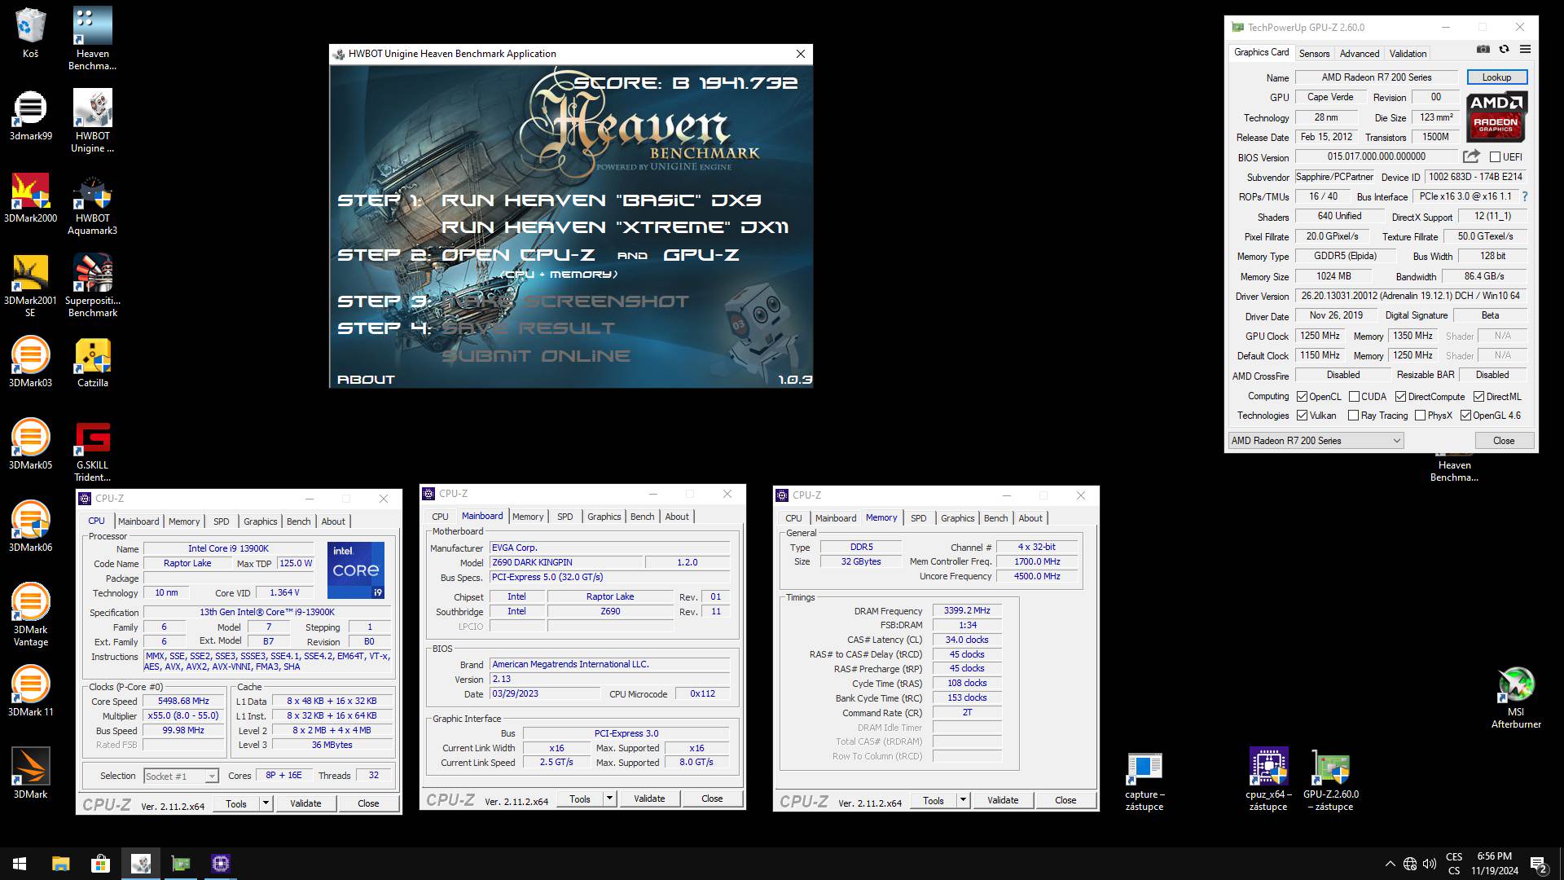The height and width of the screenshot is (880, 1564).
Task: Click GPU-Z refresh icon
Action: point(1504,50)
